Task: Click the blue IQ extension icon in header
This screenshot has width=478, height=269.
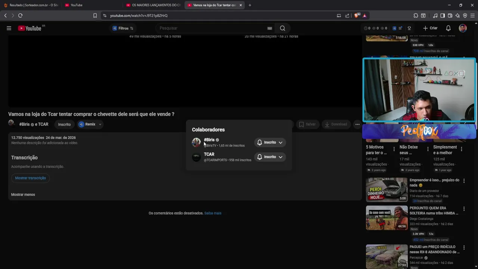Action: point(394,28)
